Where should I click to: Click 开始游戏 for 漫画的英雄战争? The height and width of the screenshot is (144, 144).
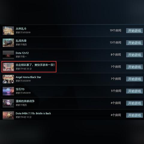click(134, 103)
